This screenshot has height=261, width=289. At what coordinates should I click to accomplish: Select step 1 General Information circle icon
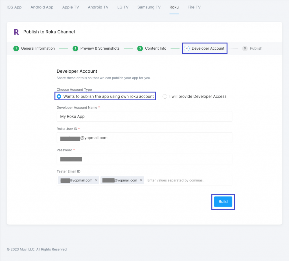pyautogui.click(x=16, y=48)
